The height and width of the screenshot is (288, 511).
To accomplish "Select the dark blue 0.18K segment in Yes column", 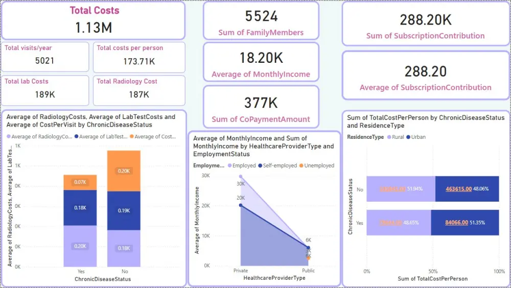I will 80,207.
